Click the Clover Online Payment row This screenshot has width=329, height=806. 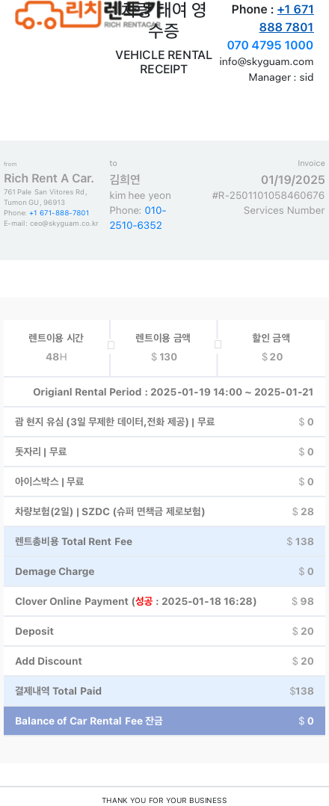point(164,601)
